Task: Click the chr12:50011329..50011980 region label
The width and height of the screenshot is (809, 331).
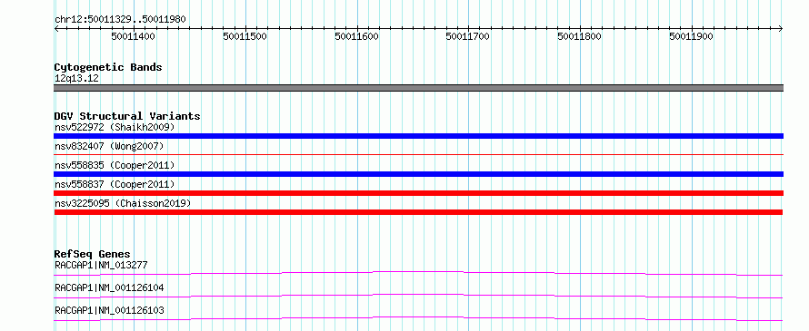Action: pos(120,19)
